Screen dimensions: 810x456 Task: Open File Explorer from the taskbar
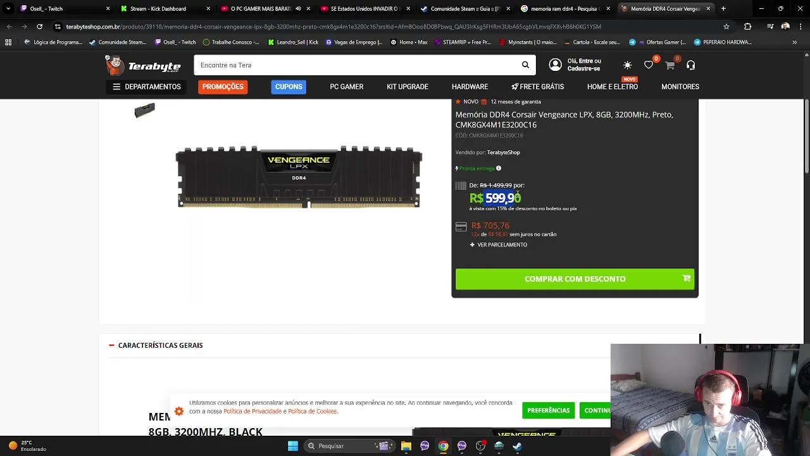(x=406, y=446)
